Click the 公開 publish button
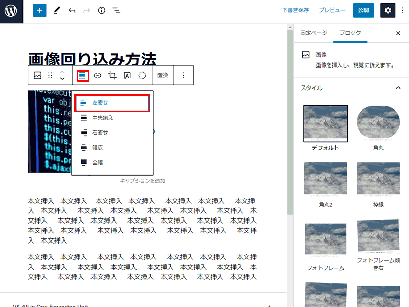This screenshot has width=409, height=307. [363, 11]
